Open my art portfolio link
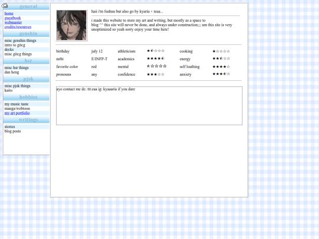Screen dimensions: 319x239 (17, 113)
